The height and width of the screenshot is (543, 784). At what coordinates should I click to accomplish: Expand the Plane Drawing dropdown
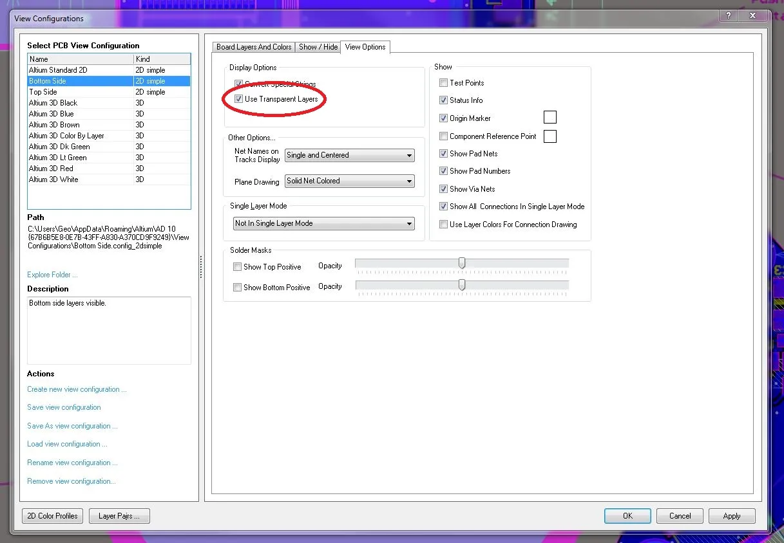349,181
